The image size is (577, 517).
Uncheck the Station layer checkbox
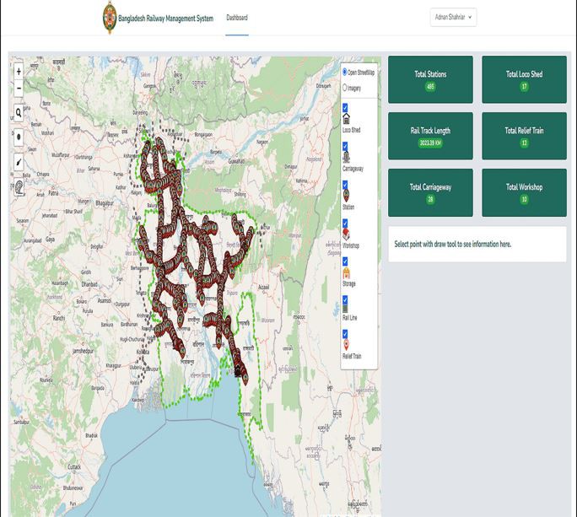click(345, 185)
